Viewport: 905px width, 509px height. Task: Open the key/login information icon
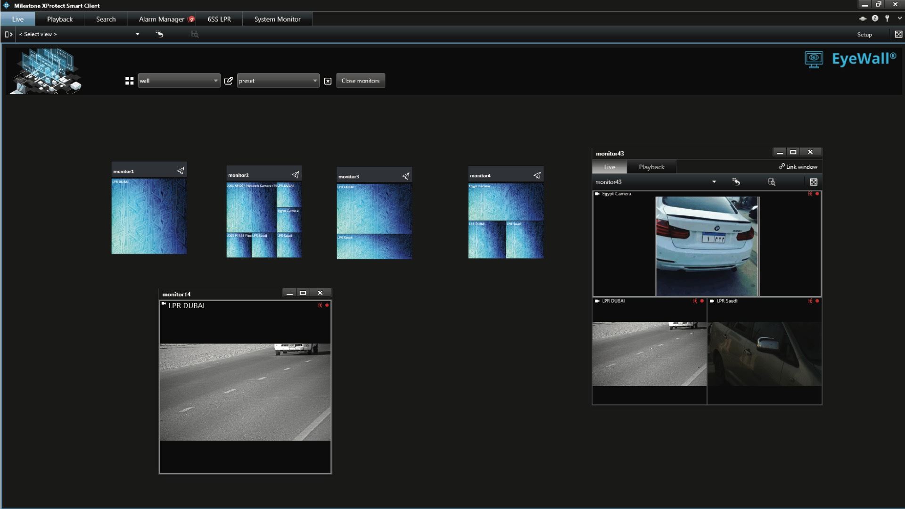[887, 18]
